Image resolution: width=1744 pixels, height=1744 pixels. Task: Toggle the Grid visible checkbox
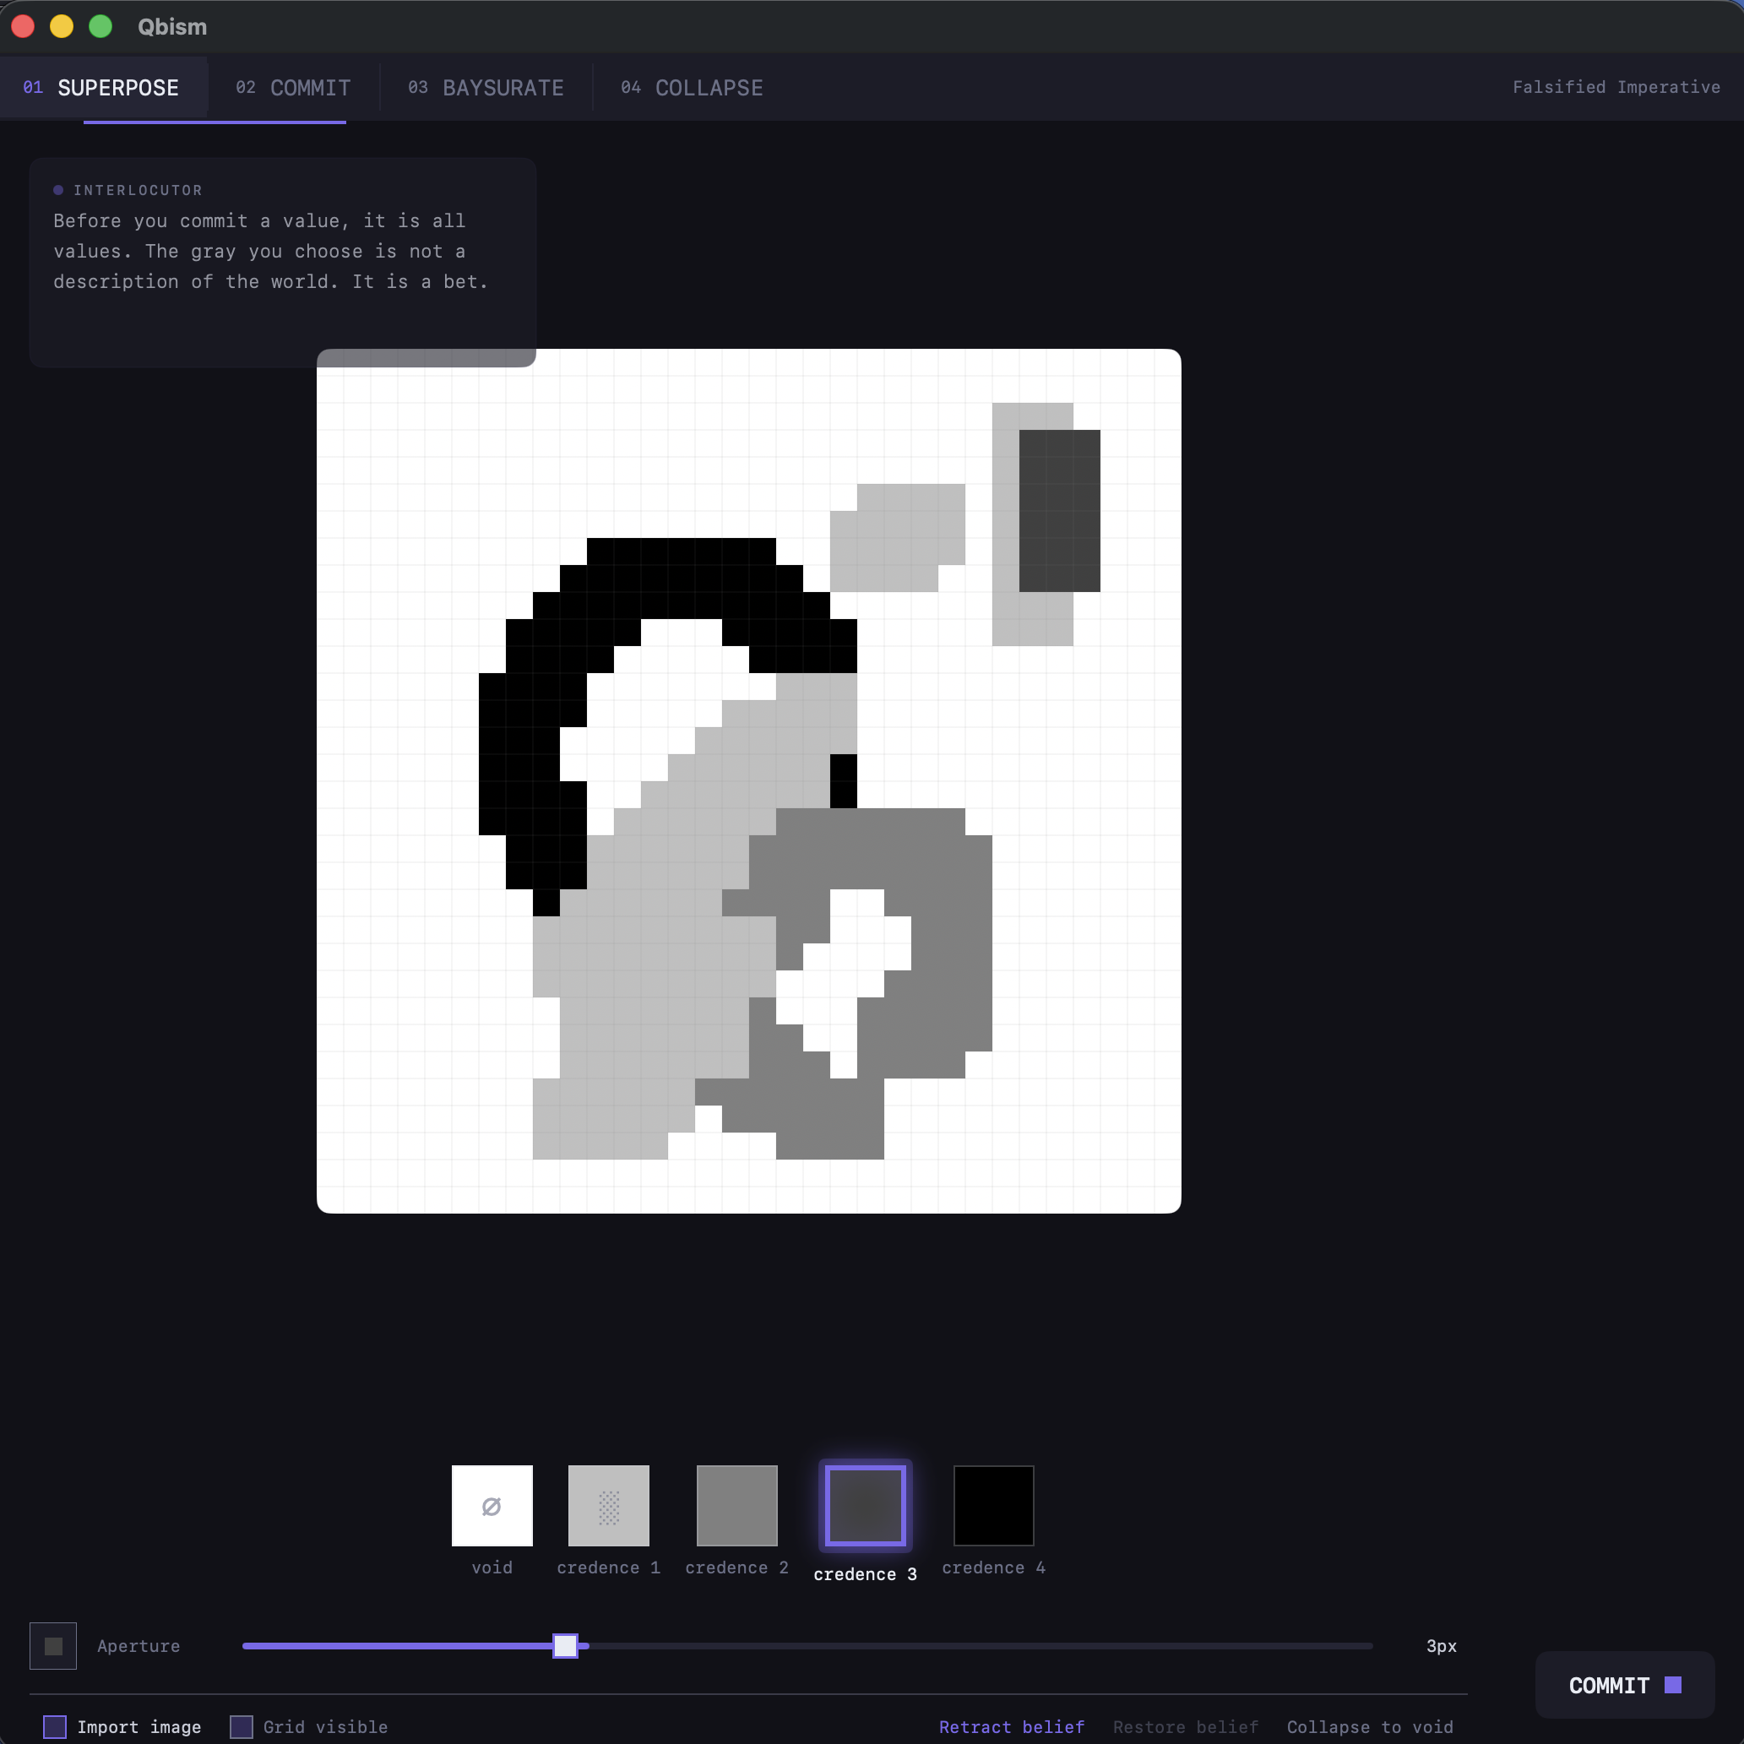click(240, 1727)
